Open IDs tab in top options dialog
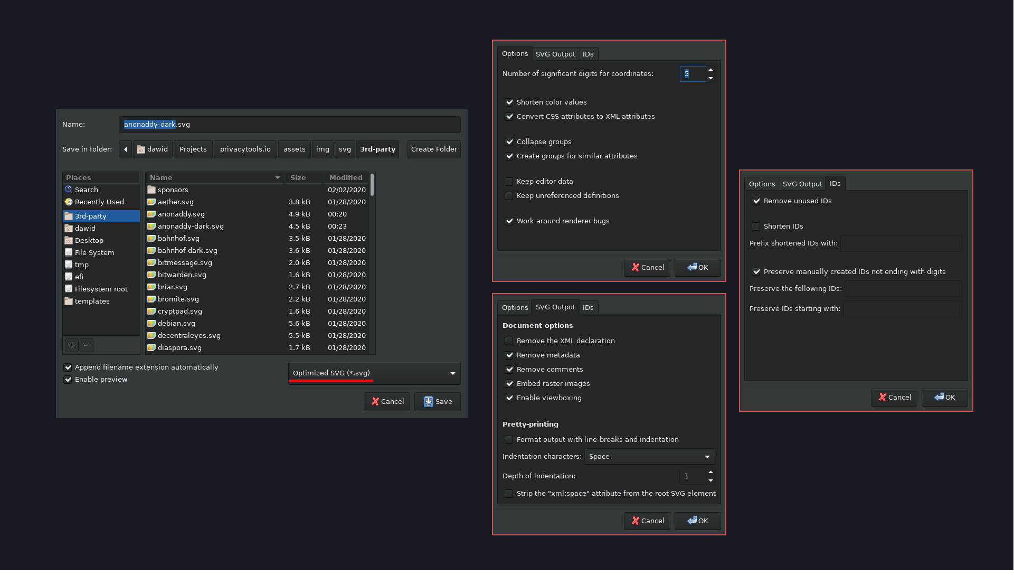This screenshot has height=585, width=1014. click(x=588, y=54)
